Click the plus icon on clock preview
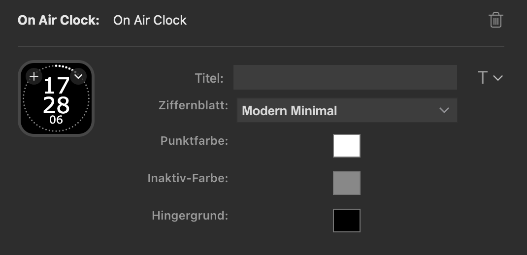527x255 pixels. tap(34, 77)
